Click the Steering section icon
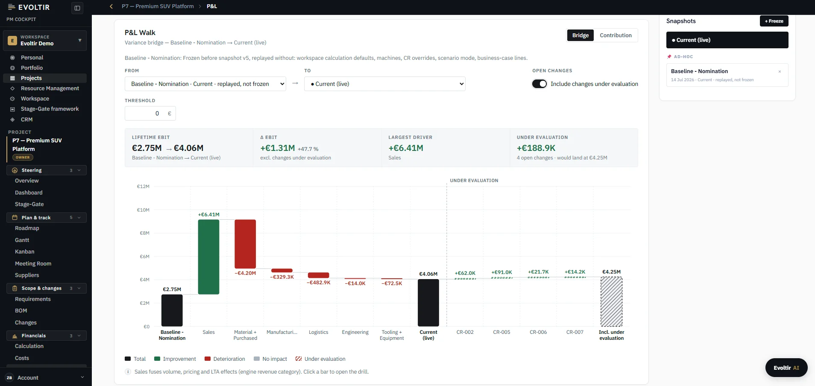This screenshot has width=815, height=386. (x=15, y=170)
